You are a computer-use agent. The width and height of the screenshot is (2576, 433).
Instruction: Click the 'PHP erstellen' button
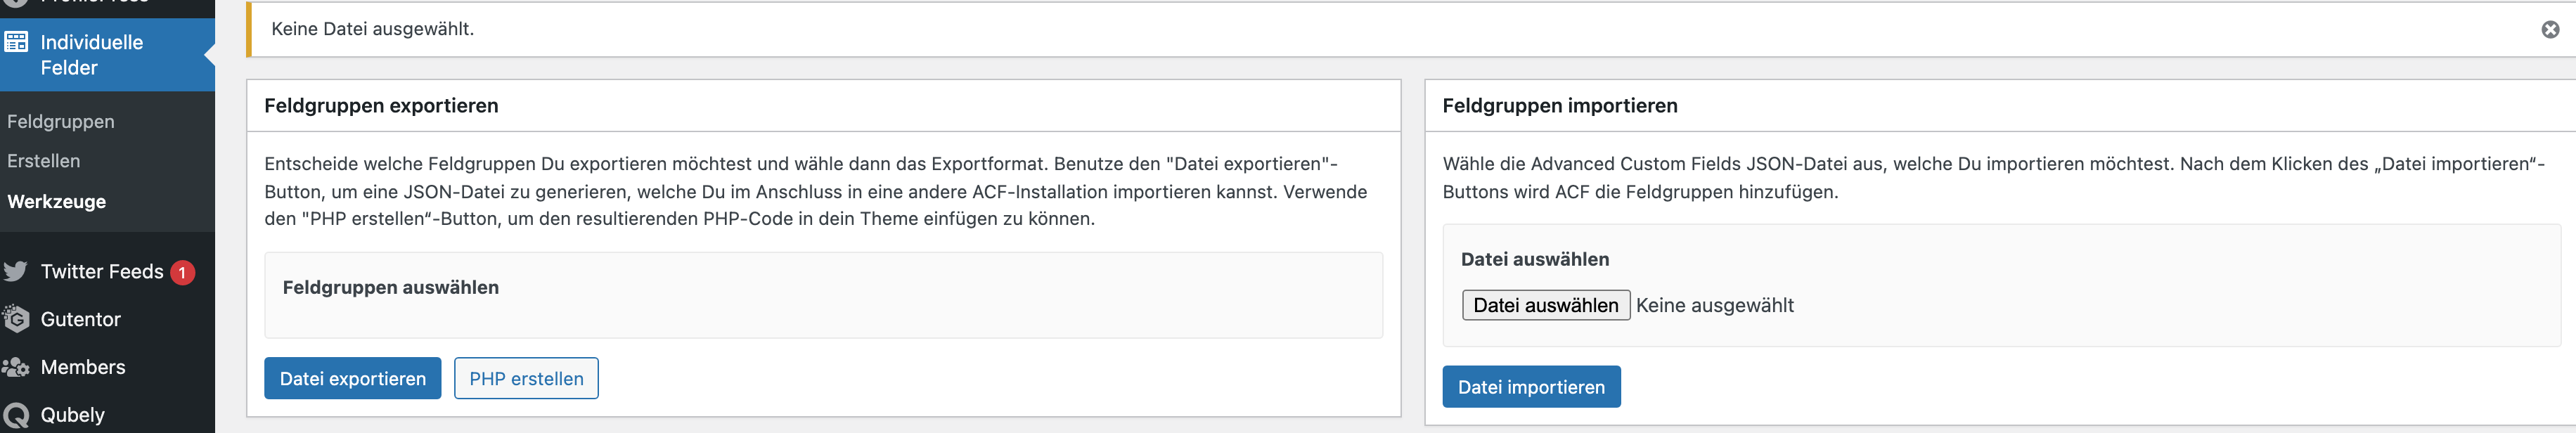526,378
